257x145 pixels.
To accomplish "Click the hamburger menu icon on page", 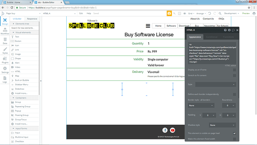I will point(148,26).
